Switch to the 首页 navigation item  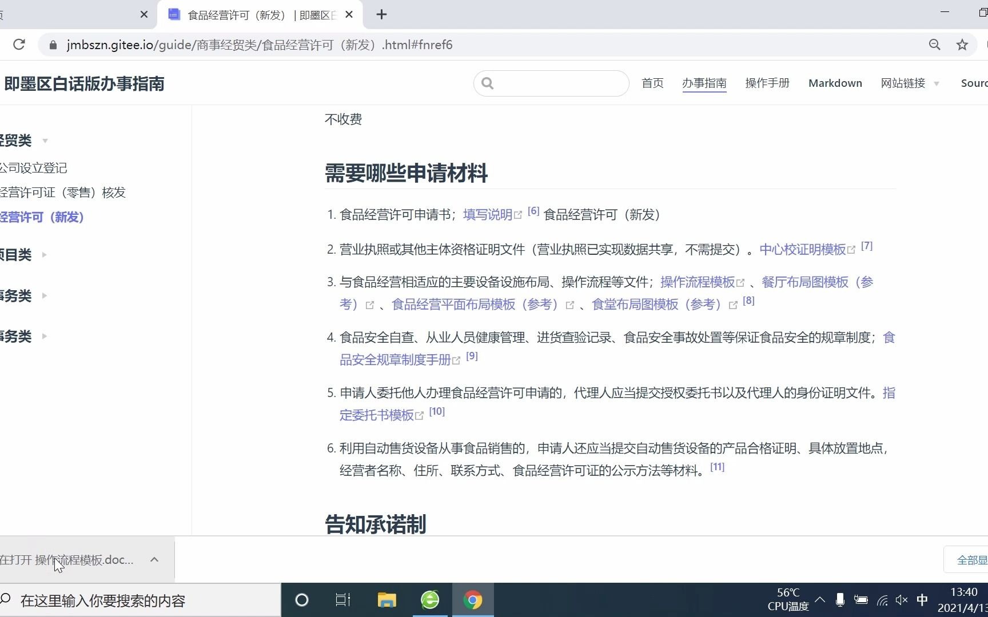point(652,83)
